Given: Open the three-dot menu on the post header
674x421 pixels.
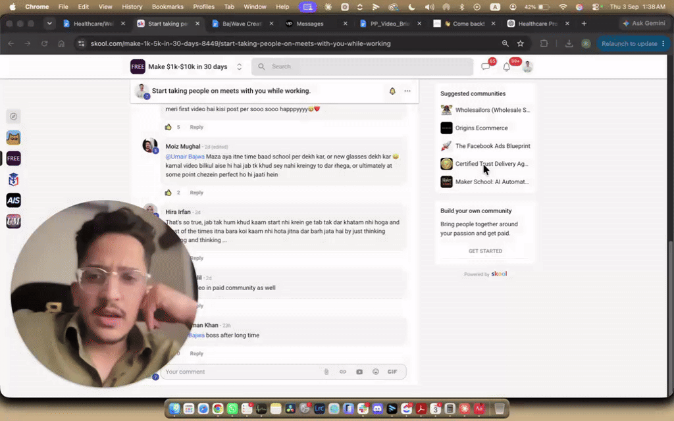Looking at the screenshot, I should (407, 91).
